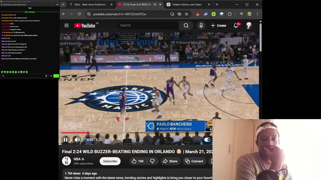Screen dimensions: 321x180
Task: Close the Glint tab
Action: click(x=111, y=4)
